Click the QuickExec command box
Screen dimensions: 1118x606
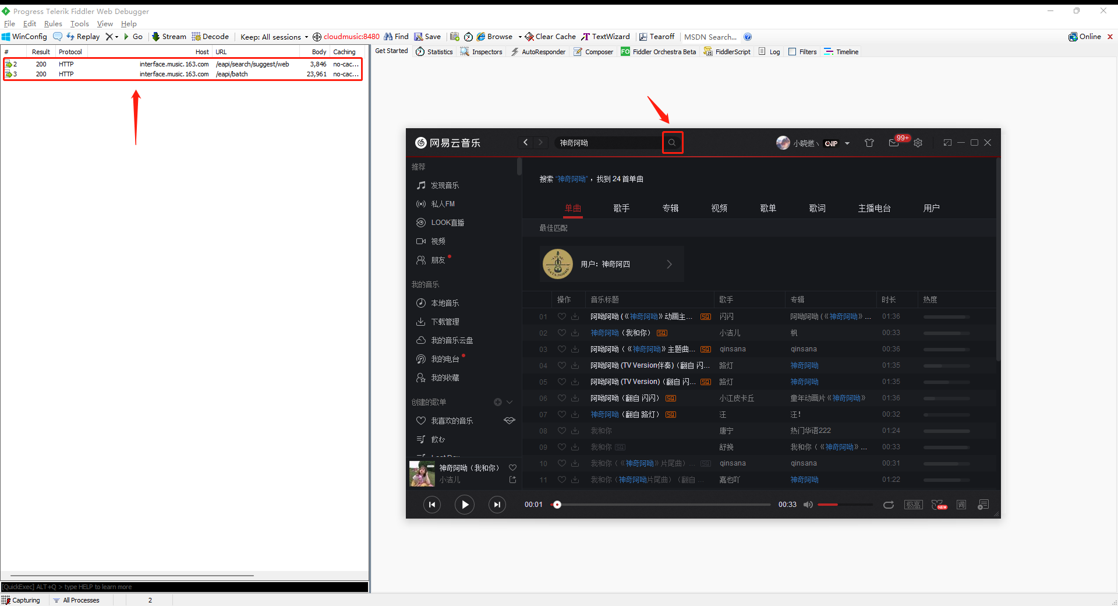point(185,587)
